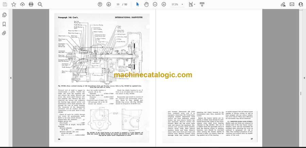Open the page thumbnails panel
Screen dimensions: 306x148
point(4,15)
